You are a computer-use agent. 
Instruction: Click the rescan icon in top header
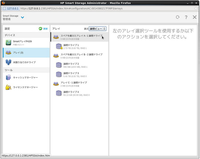tap(177, 17)
